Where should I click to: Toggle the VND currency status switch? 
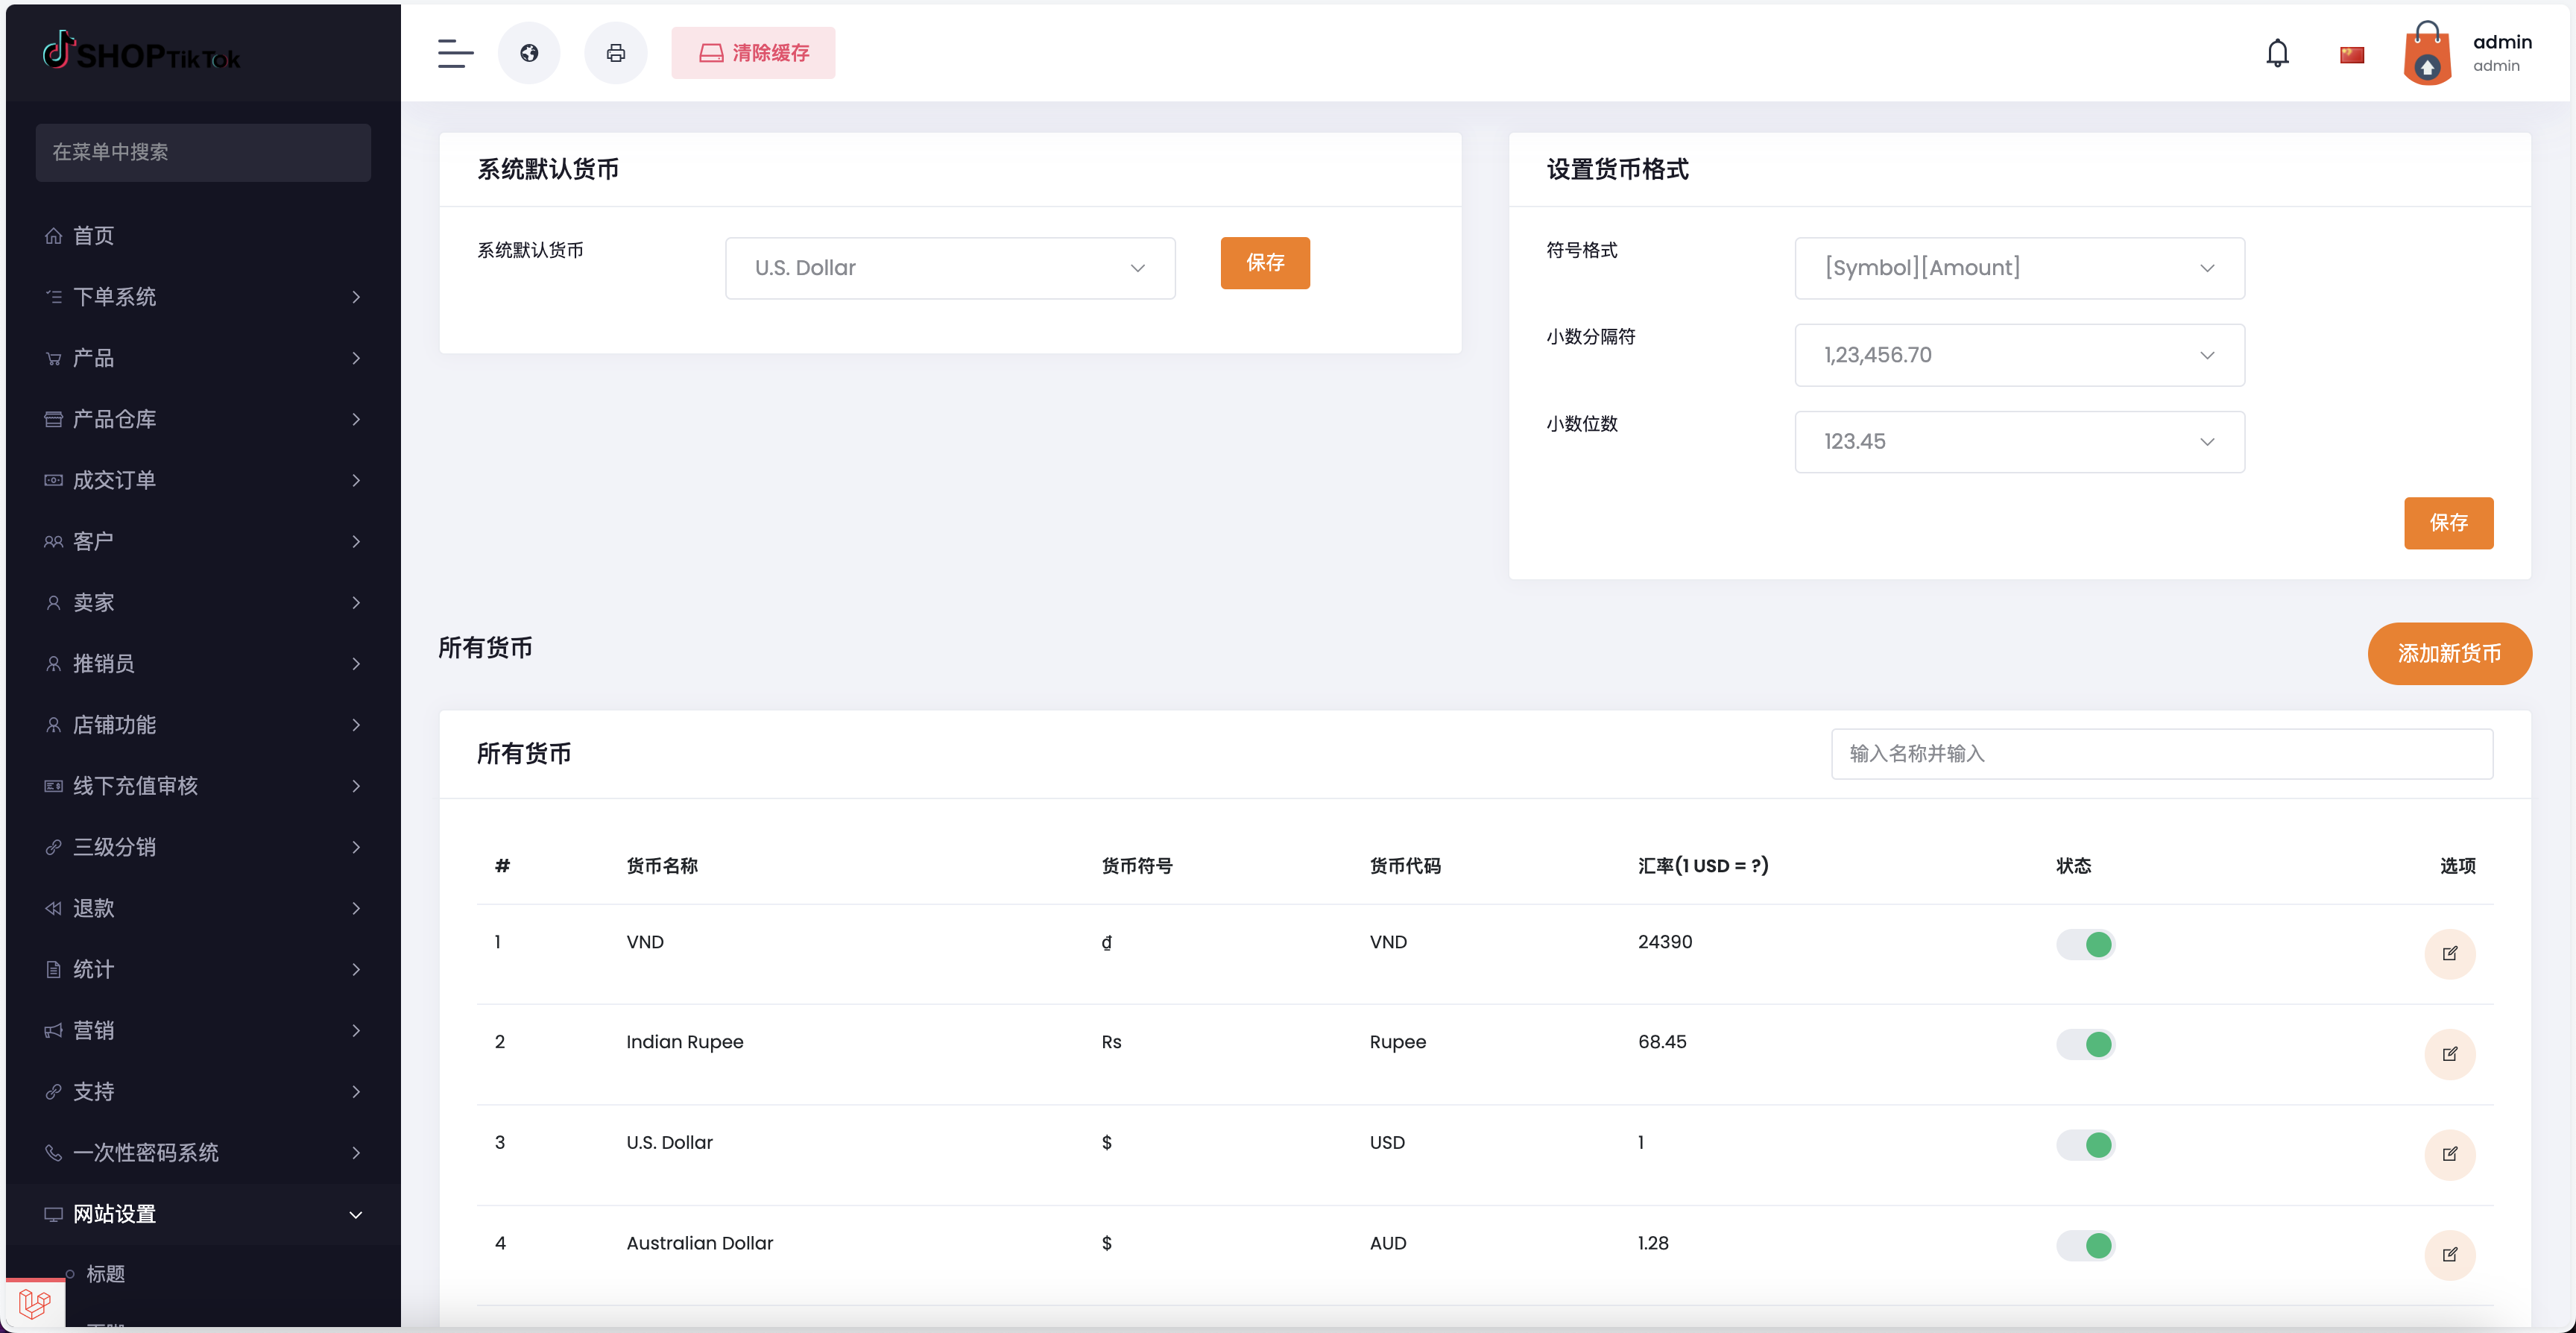2085,943
